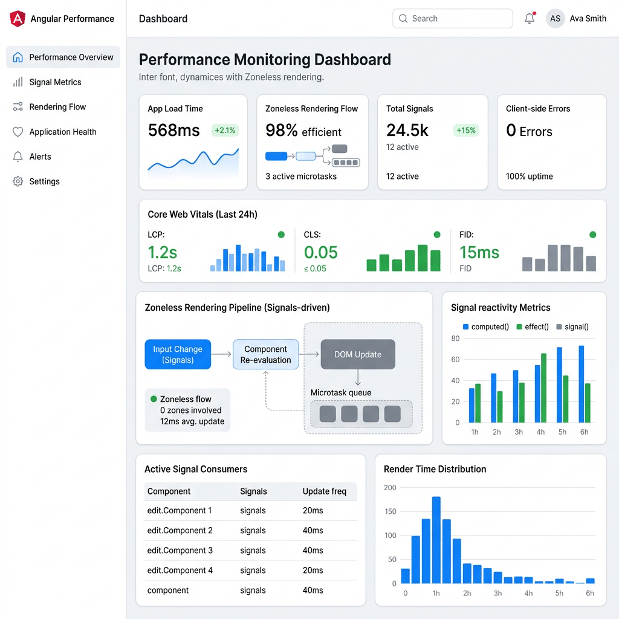619x619 pixels.
Task: Click the AS user avatar
Action: point(555,19)
